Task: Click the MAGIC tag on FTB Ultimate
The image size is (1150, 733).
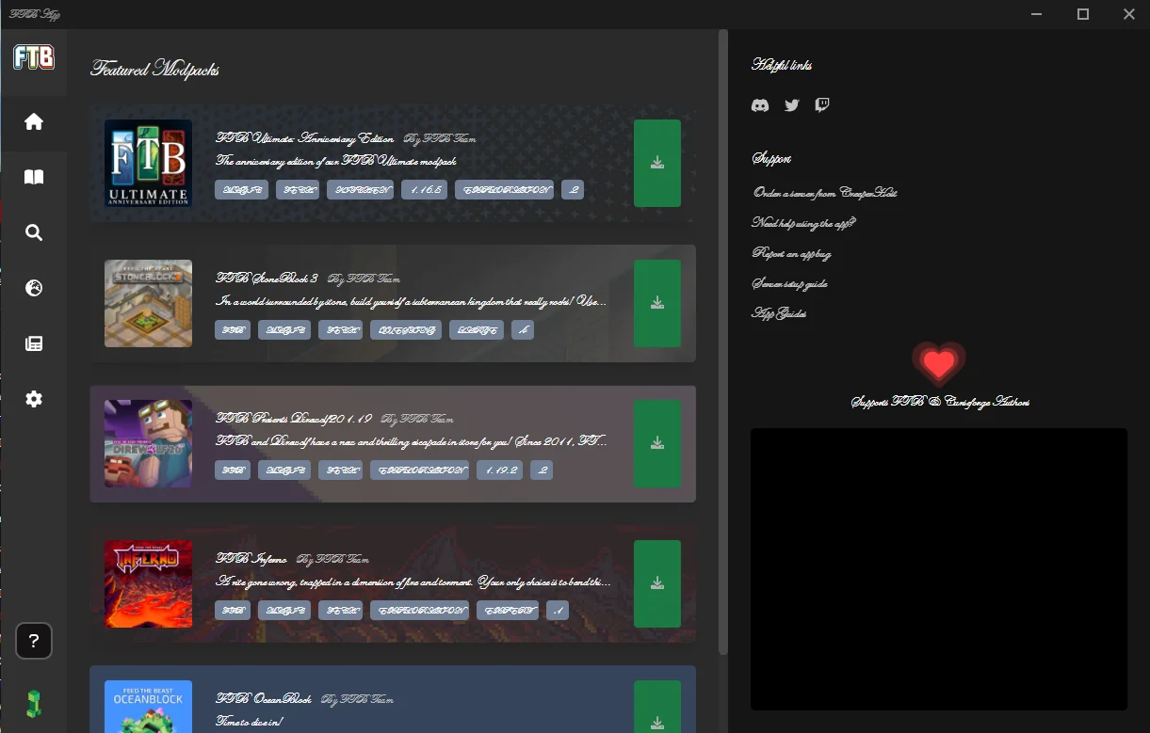Action: (242, 190)
